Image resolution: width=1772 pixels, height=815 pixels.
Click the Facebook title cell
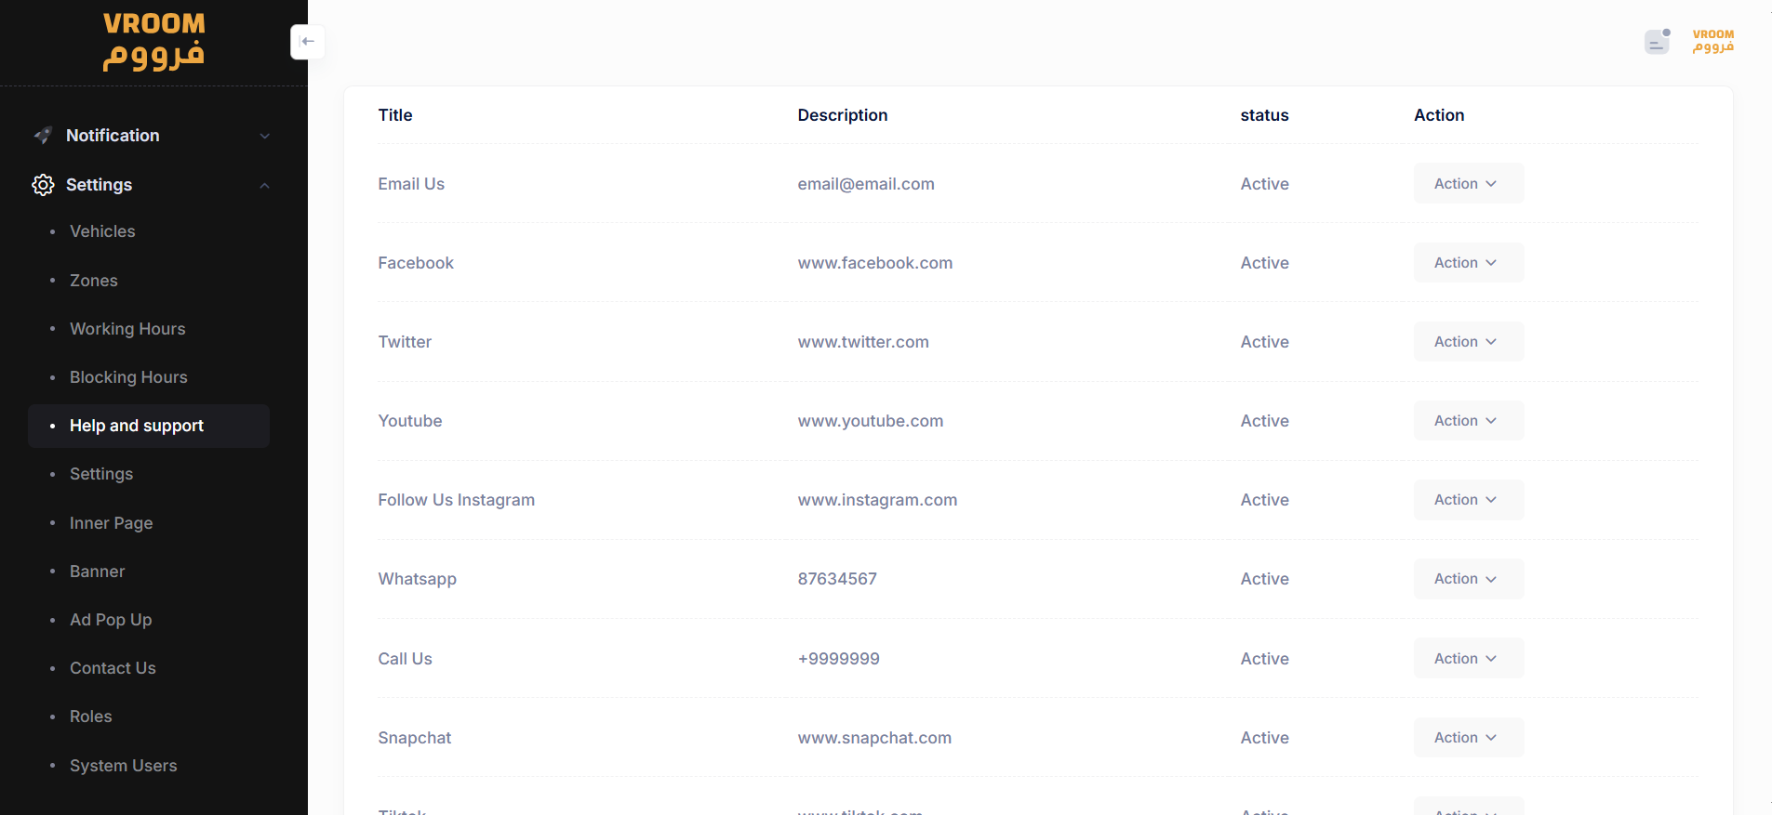coord(416,263)
